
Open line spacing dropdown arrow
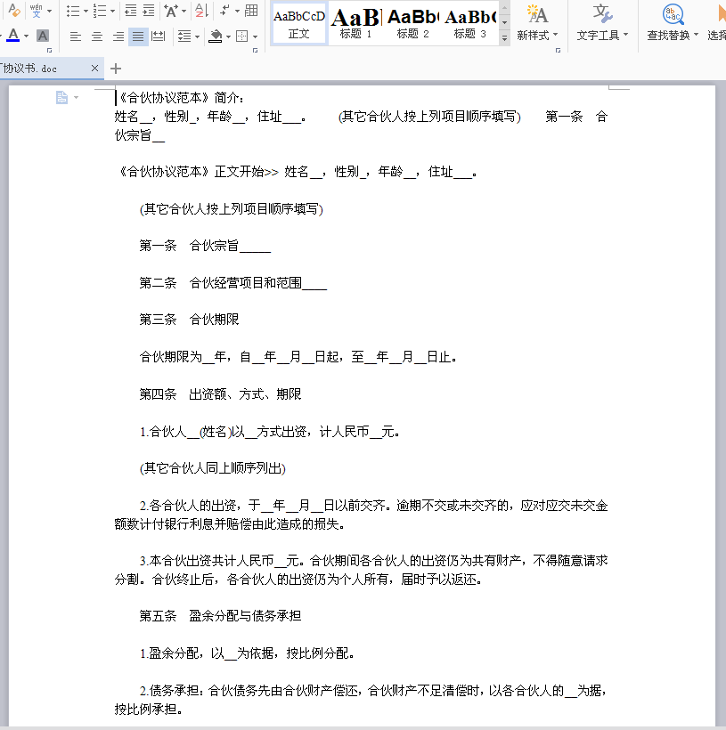point(198,36)
